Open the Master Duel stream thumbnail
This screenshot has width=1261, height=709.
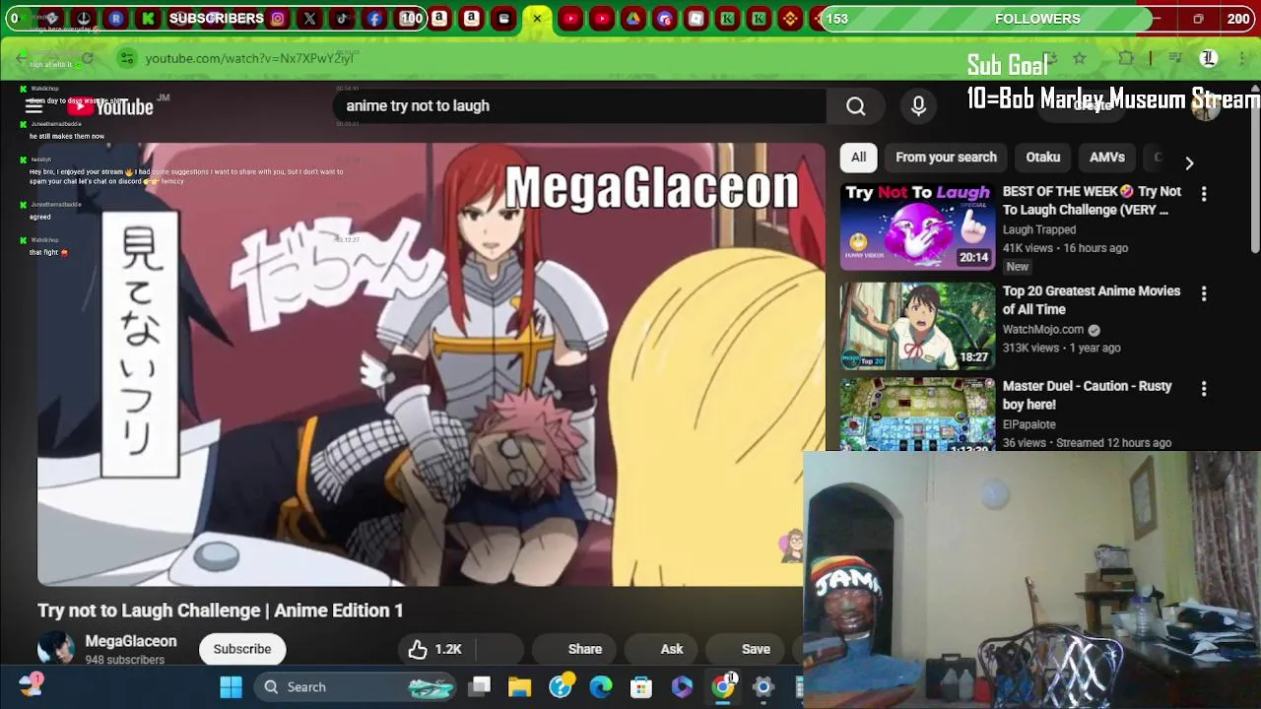click(x=917, y=414)
